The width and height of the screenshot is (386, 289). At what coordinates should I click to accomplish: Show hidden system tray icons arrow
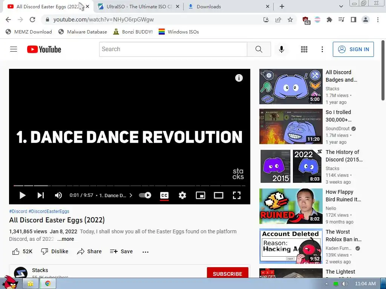326,284
